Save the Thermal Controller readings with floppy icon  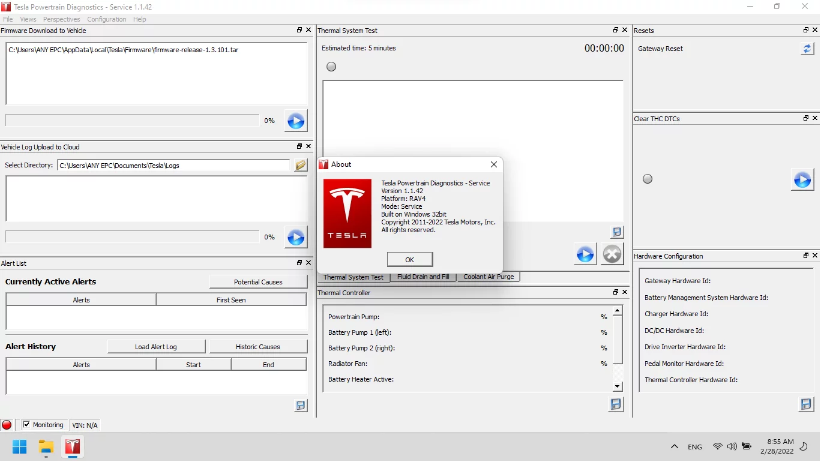coord(616,404)
